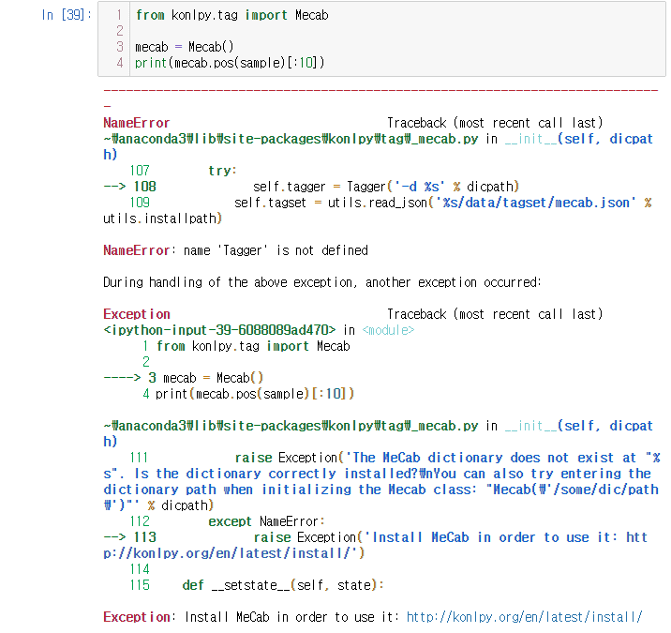The image size is (671, 633).
Task: Click the arrow line 108 self.tagger statement
Action: click(x=385, y=187)
